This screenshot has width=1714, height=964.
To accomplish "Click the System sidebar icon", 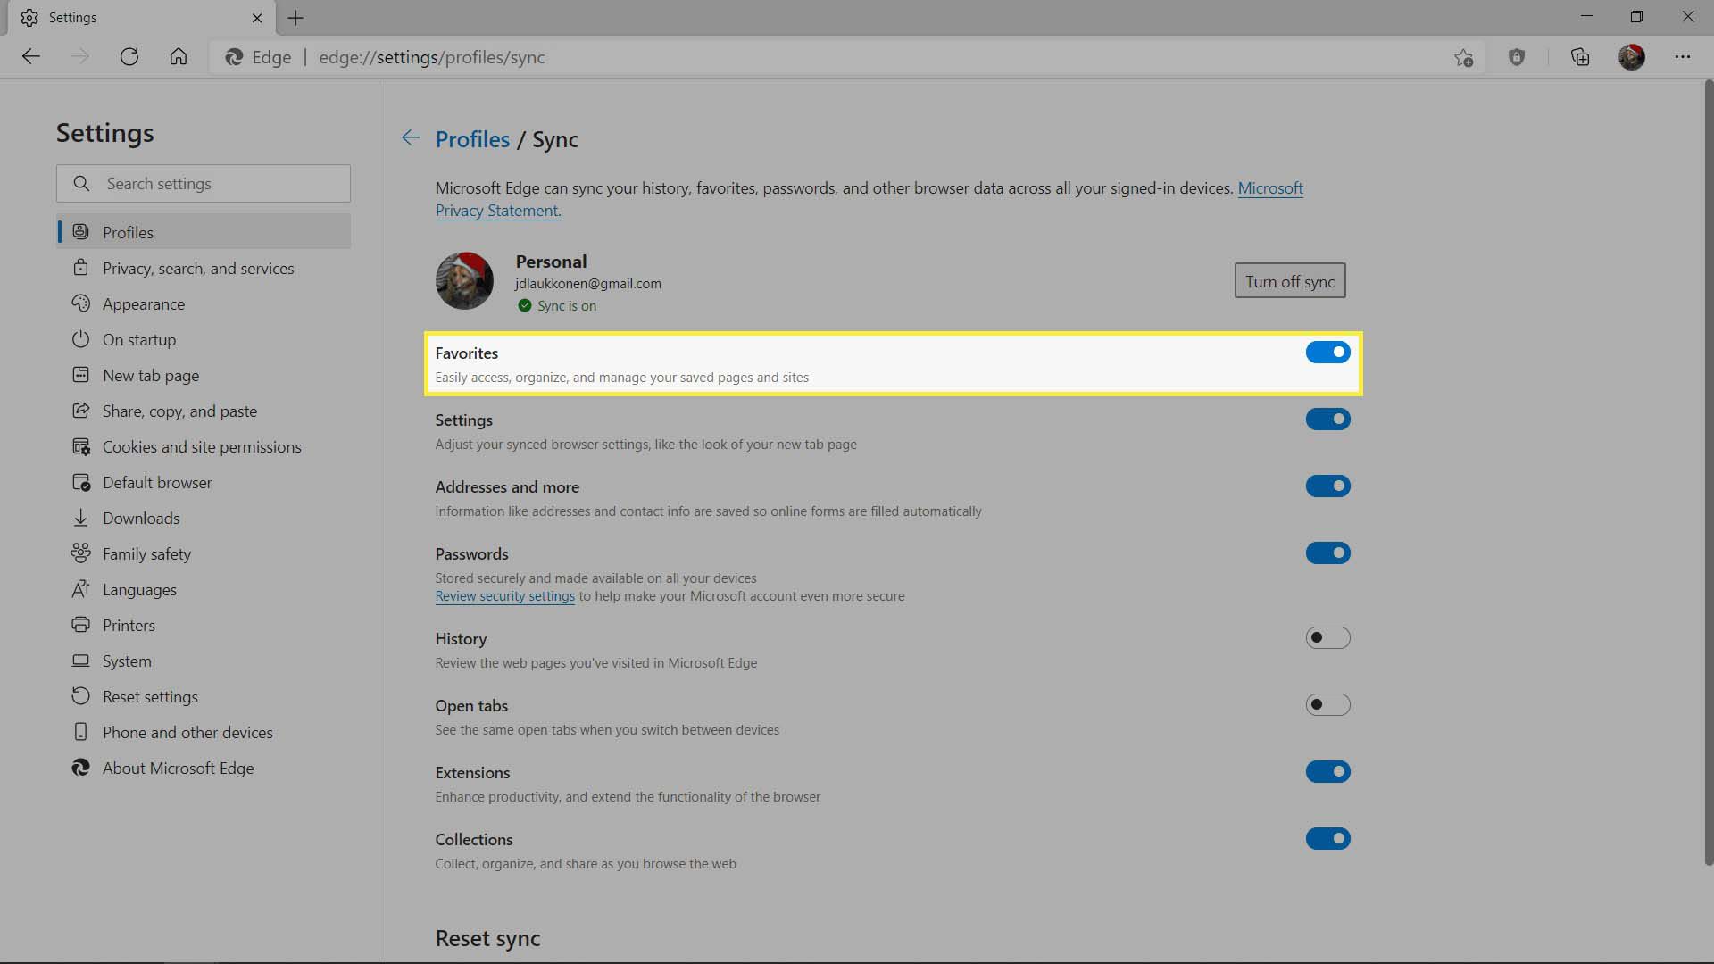I will pos(81,661).
